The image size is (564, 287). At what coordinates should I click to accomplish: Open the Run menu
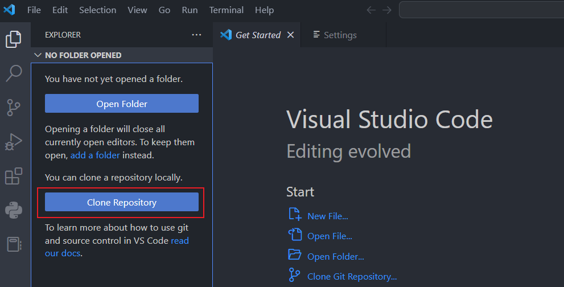pyautogui.click(x=190, y=10)
